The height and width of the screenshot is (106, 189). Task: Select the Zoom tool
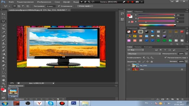point(4,84)
